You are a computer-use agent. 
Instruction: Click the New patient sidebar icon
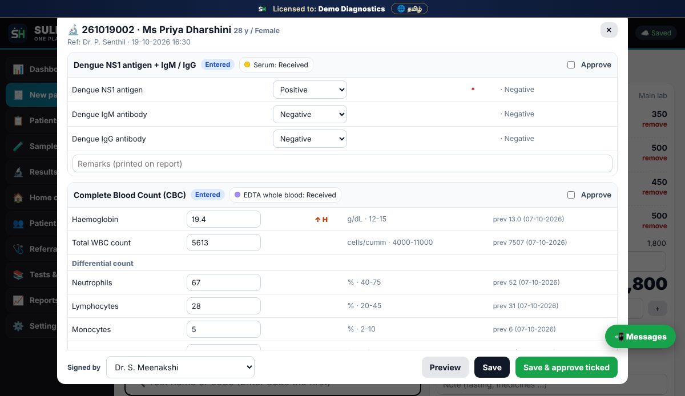point(18,95)
